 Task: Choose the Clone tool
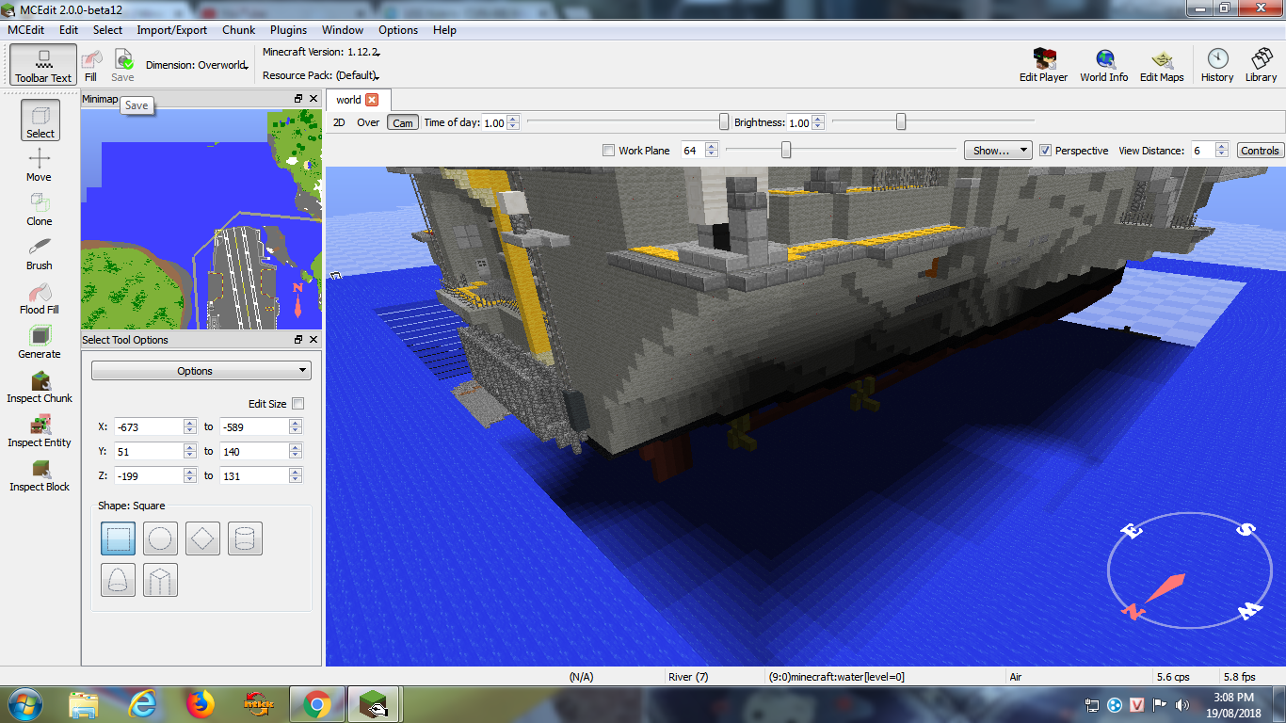tap(40, 209)
